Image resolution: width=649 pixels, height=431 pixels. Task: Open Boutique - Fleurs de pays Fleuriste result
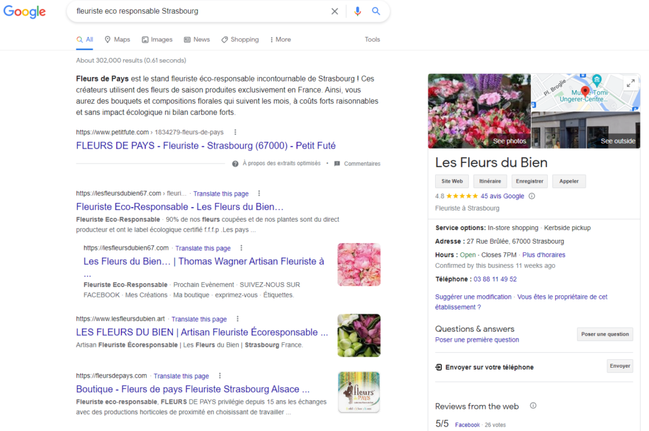tap(193, 389)
